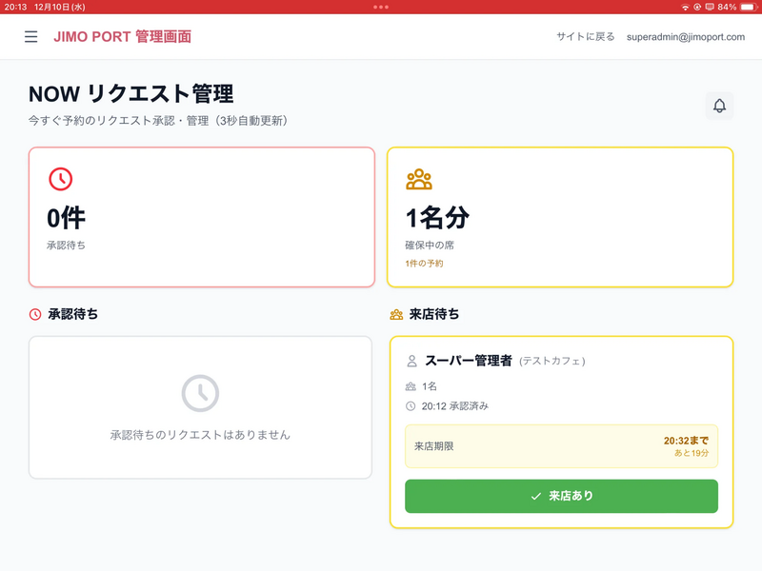Click the small clock icon beside 承認待ち heading

35,314
